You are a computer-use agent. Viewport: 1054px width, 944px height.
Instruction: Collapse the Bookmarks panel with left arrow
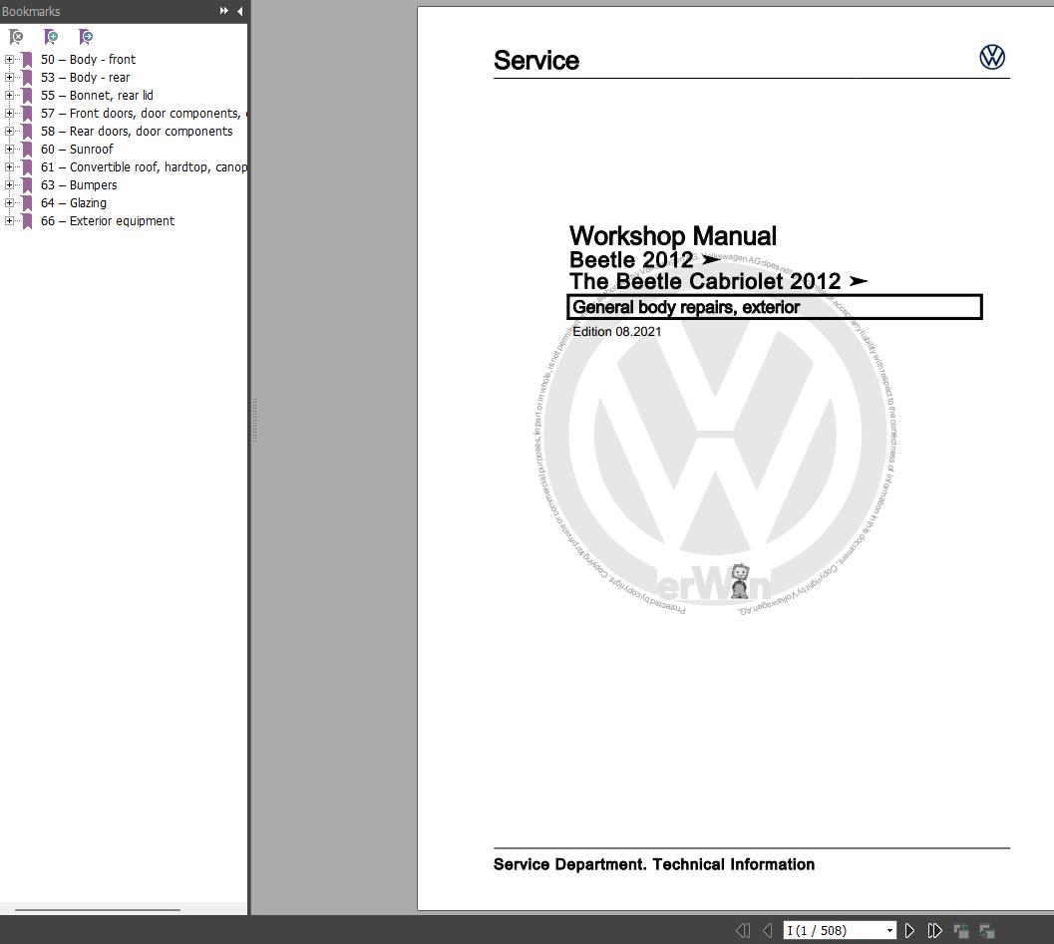(x=238, y=11)
